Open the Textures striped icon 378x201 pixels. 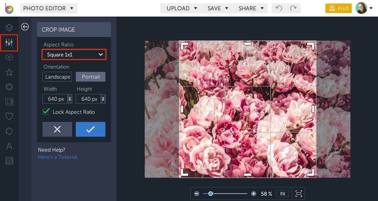point(9,161)
